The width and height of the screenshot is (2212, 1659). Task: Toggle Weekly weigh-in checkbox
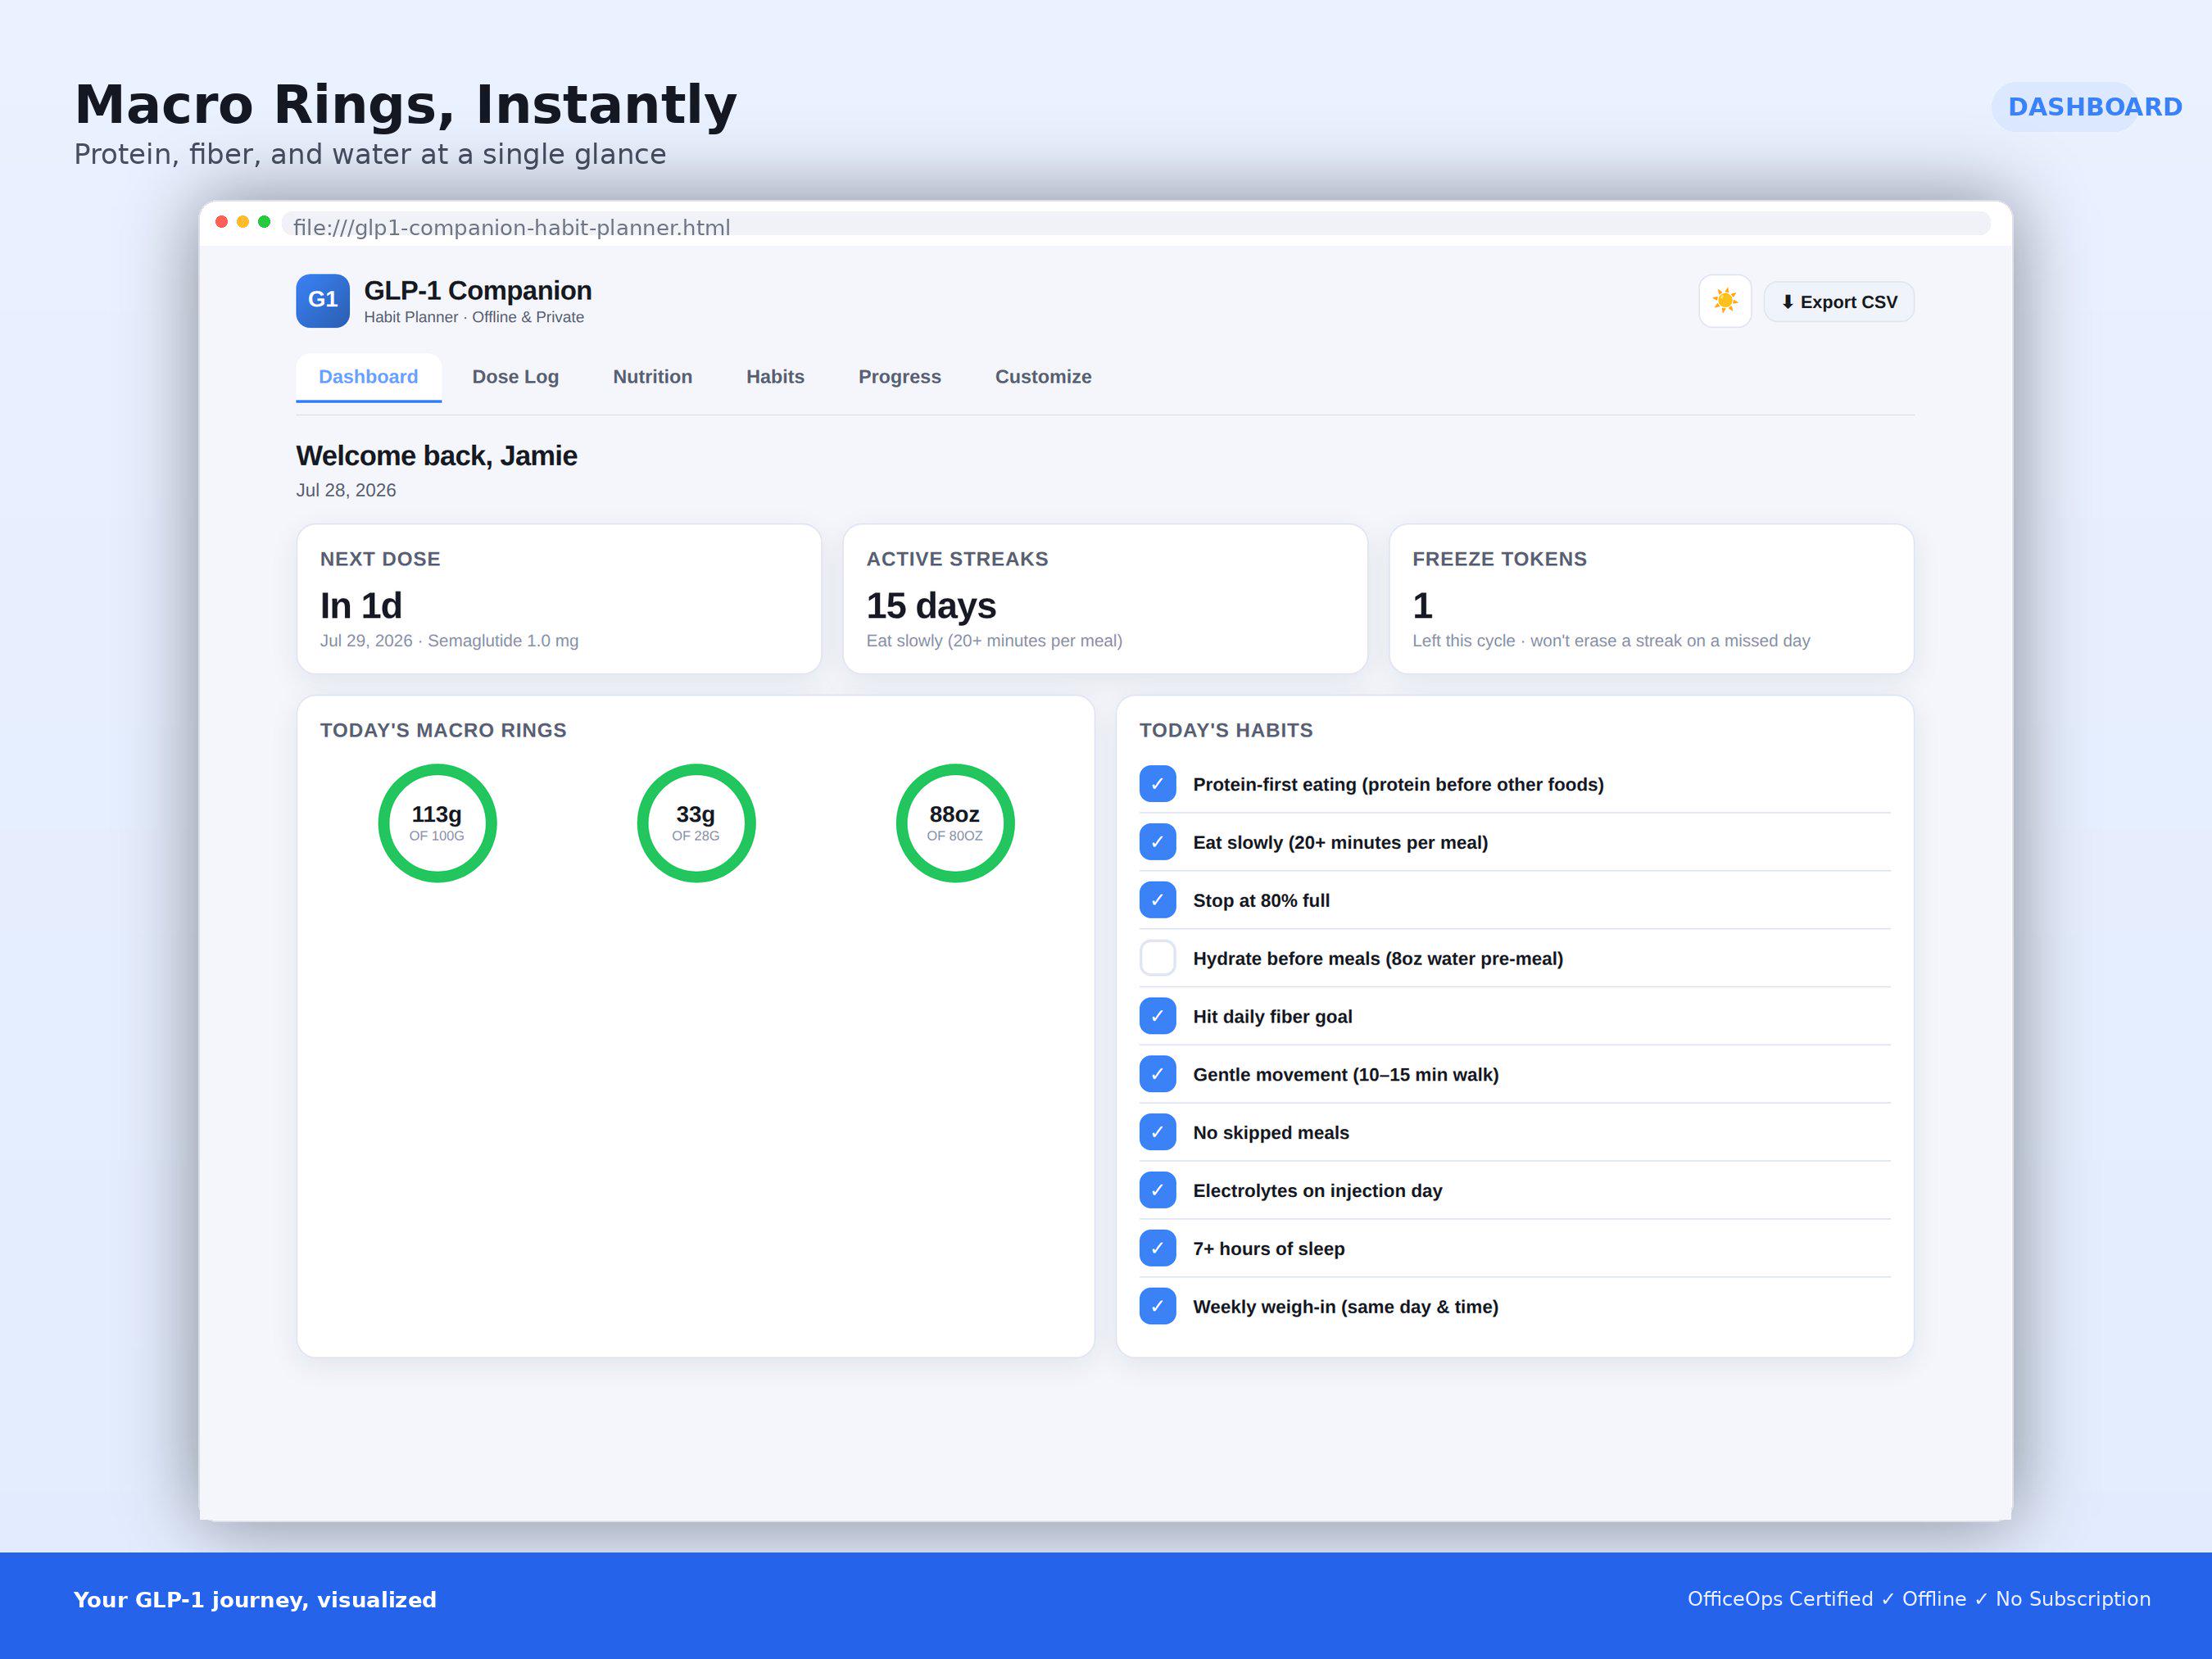coord(1157,1306)
